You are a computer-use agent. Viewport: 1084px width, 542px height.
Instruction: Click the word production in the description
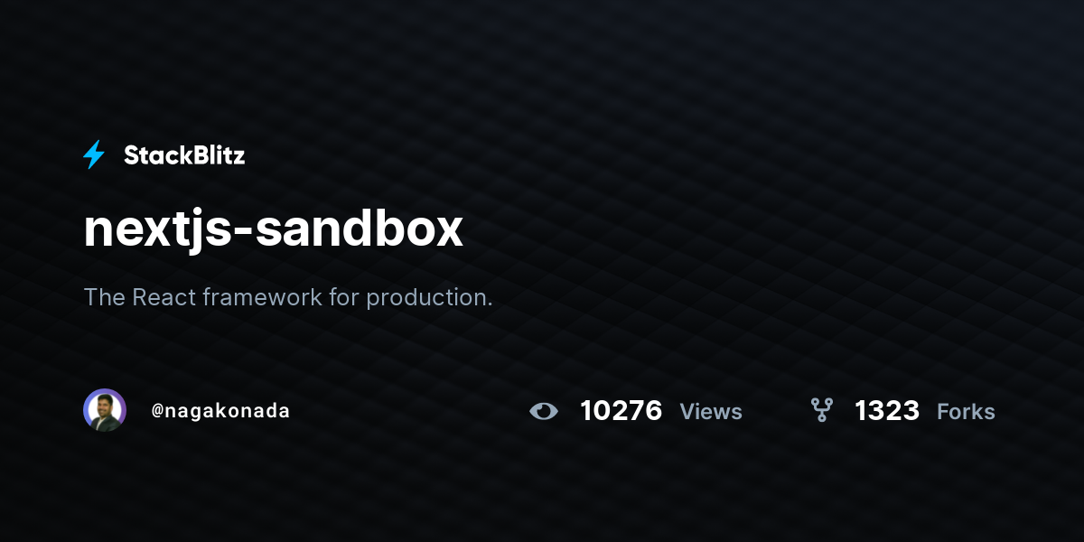click(429, 298)
